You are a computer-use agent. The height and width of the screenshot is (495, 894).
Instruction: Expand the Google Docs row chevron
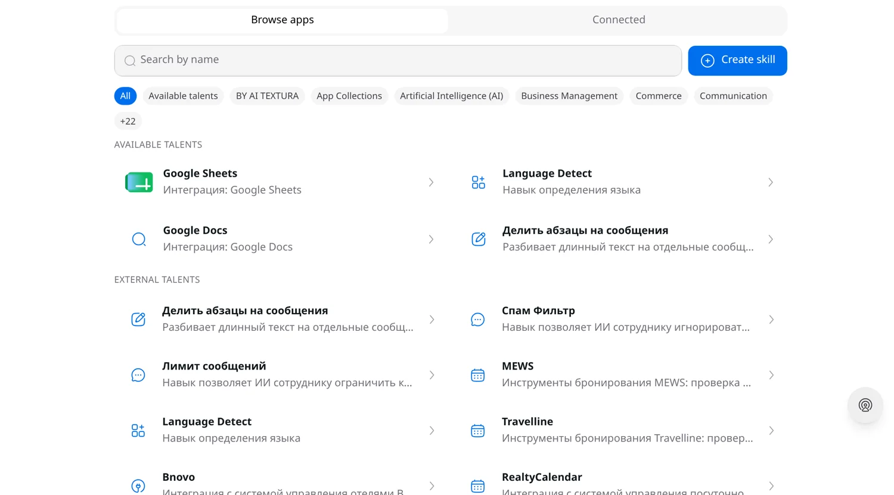point(431,239)
